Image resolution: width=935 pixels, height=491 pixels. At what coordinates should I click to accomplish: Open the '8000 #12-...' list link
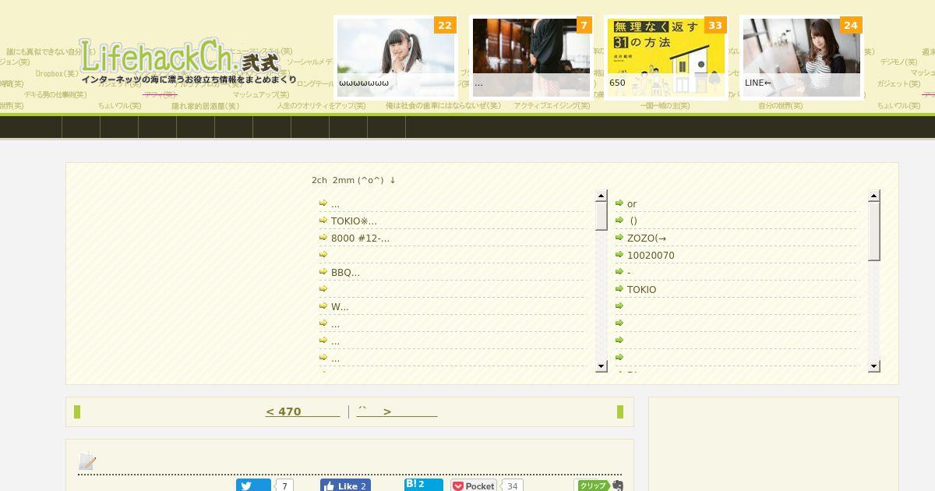tap(360, 238)
